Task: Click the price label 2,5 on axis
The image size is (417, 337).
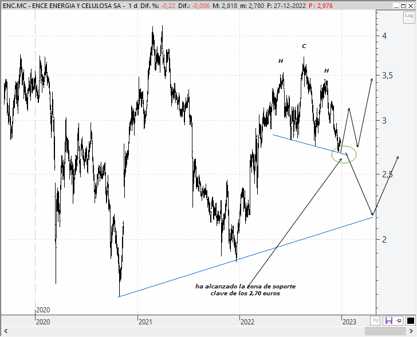Action: (387, 174)
